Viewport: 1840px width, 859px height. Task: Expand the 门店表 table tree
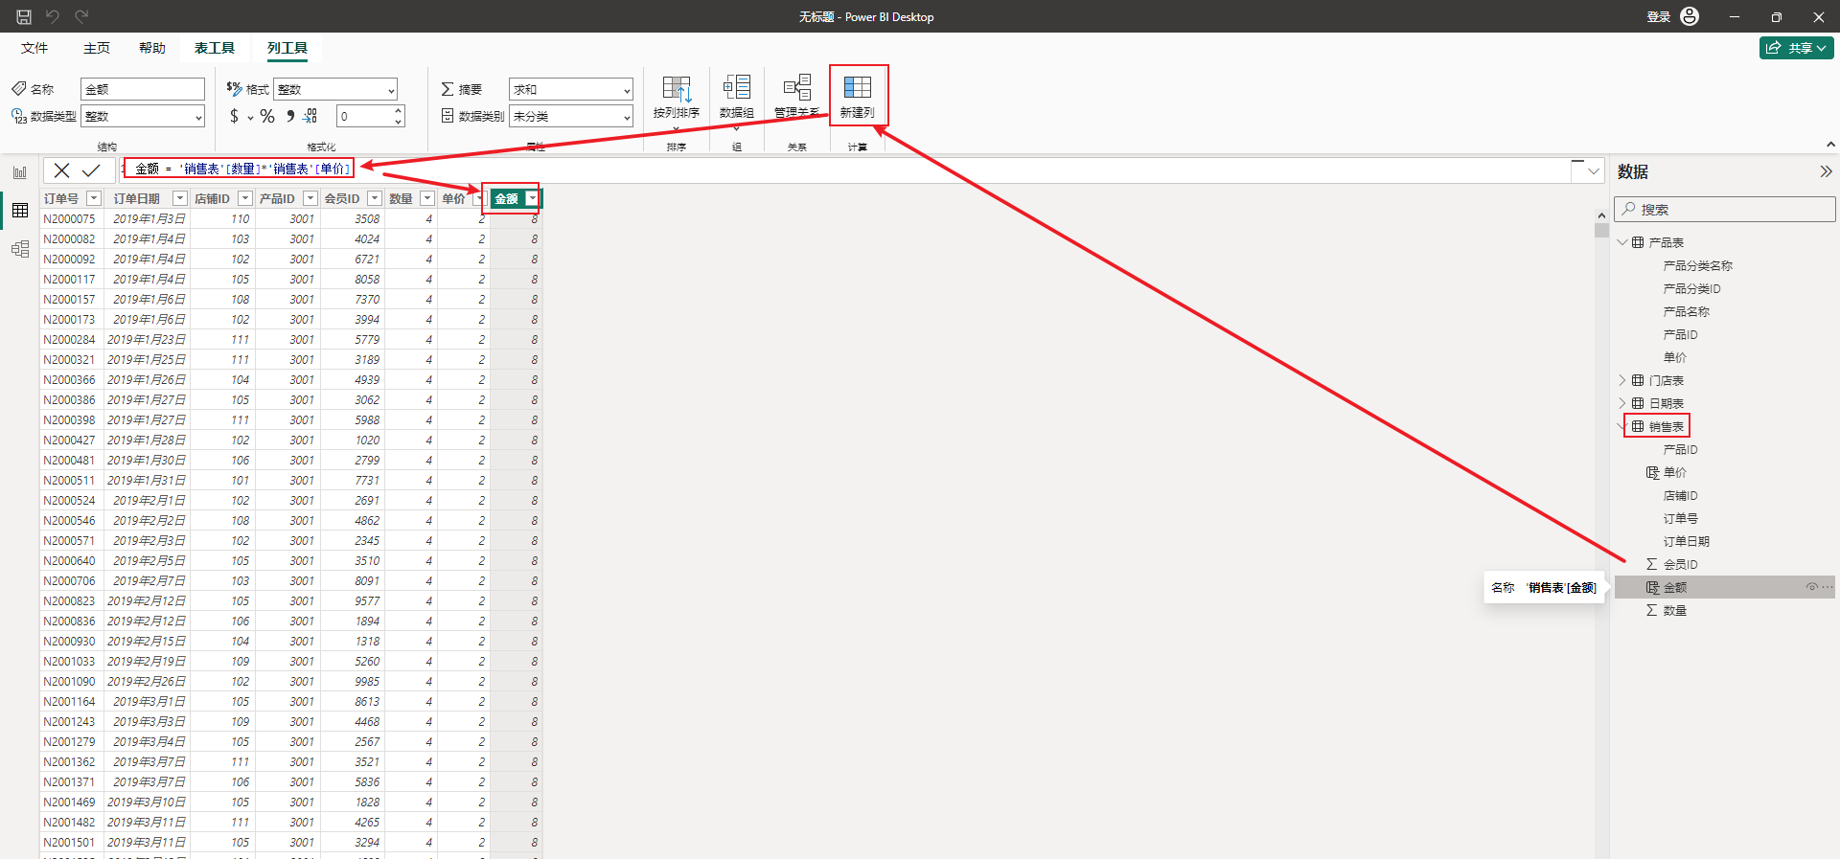pos(1622,380)
